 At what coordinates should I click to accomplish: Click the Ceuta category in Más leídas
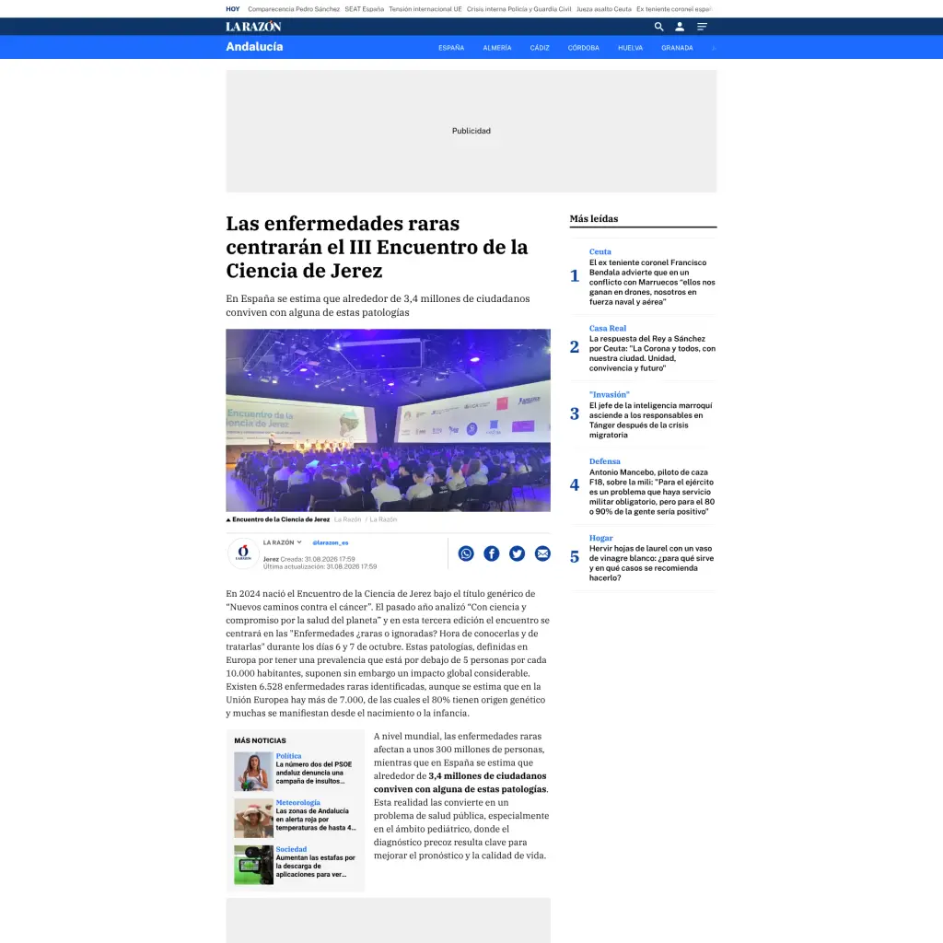(x=600, y=251)
